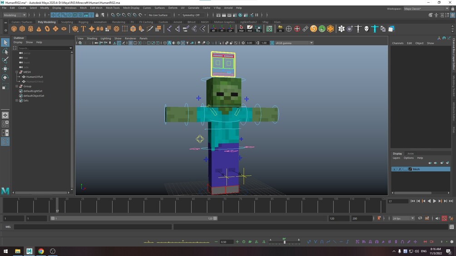
Task: Click the orange star SVG shelf icon
Action: click(x=92, y=29)
